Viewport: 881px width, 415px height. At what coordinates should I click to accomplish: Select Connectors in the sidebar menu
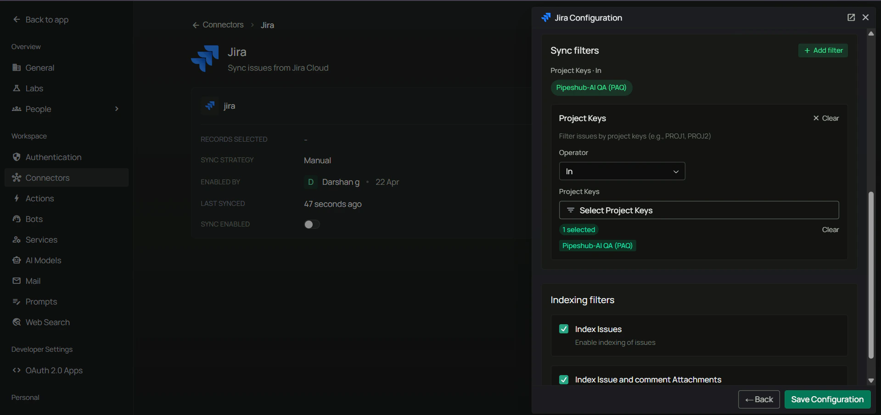67,177
